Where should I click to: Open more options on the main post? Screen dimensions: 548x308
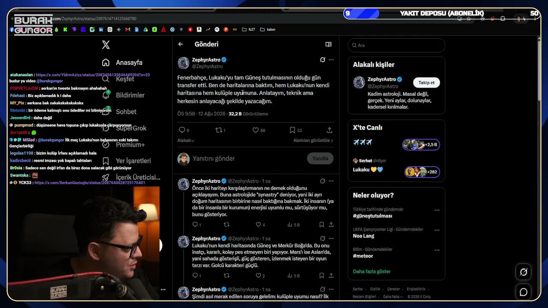pyautogui.click(x=331, y=59)
